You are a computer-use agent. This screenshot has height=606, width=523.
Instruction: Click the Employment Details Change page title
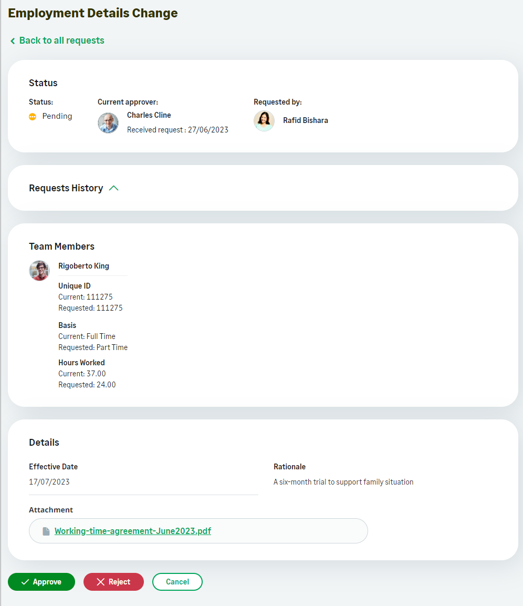(x=93, y=13)
